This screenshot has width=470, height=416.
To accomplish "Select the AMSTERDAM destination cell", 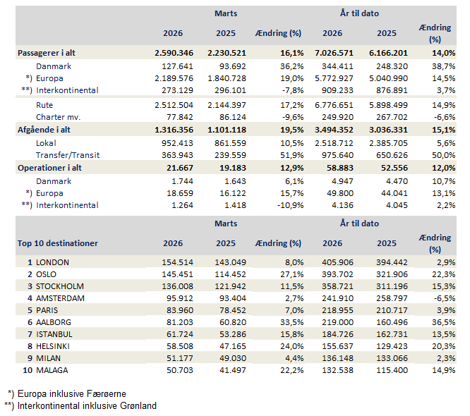I will (61, 298).
